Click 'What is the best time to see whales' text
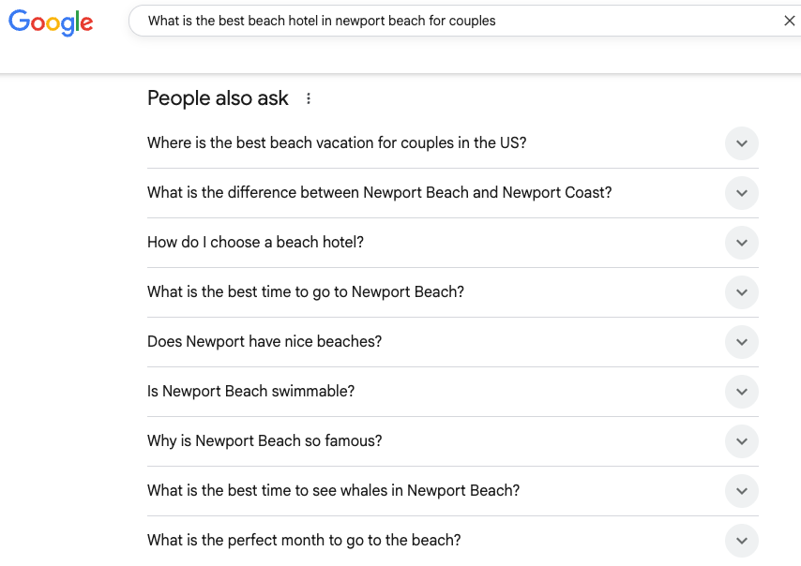Viewport: 801px width, 566px height. click(333, 491)
